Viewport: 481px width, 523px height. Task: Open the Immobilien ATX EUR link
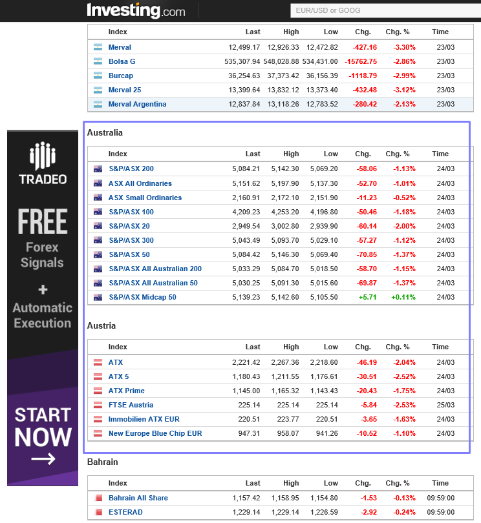click(x=144, y=419)
